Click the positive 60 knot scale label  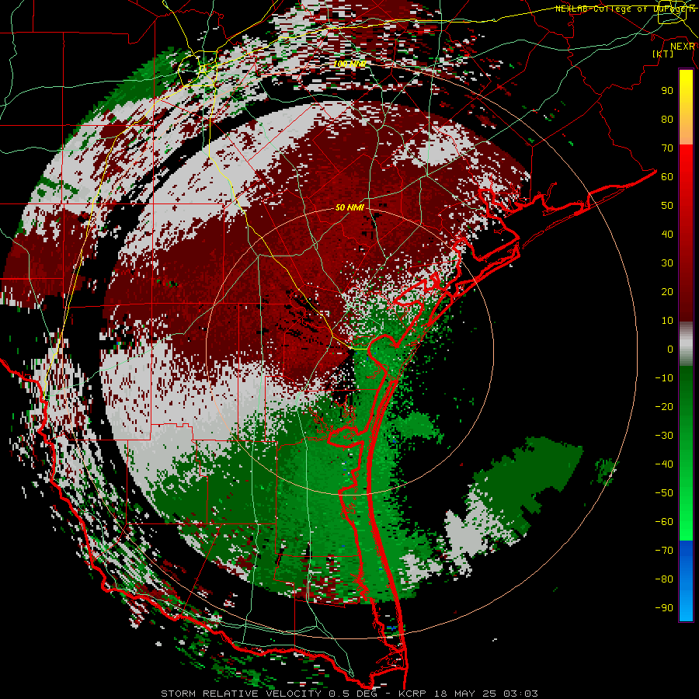[667, 176]
